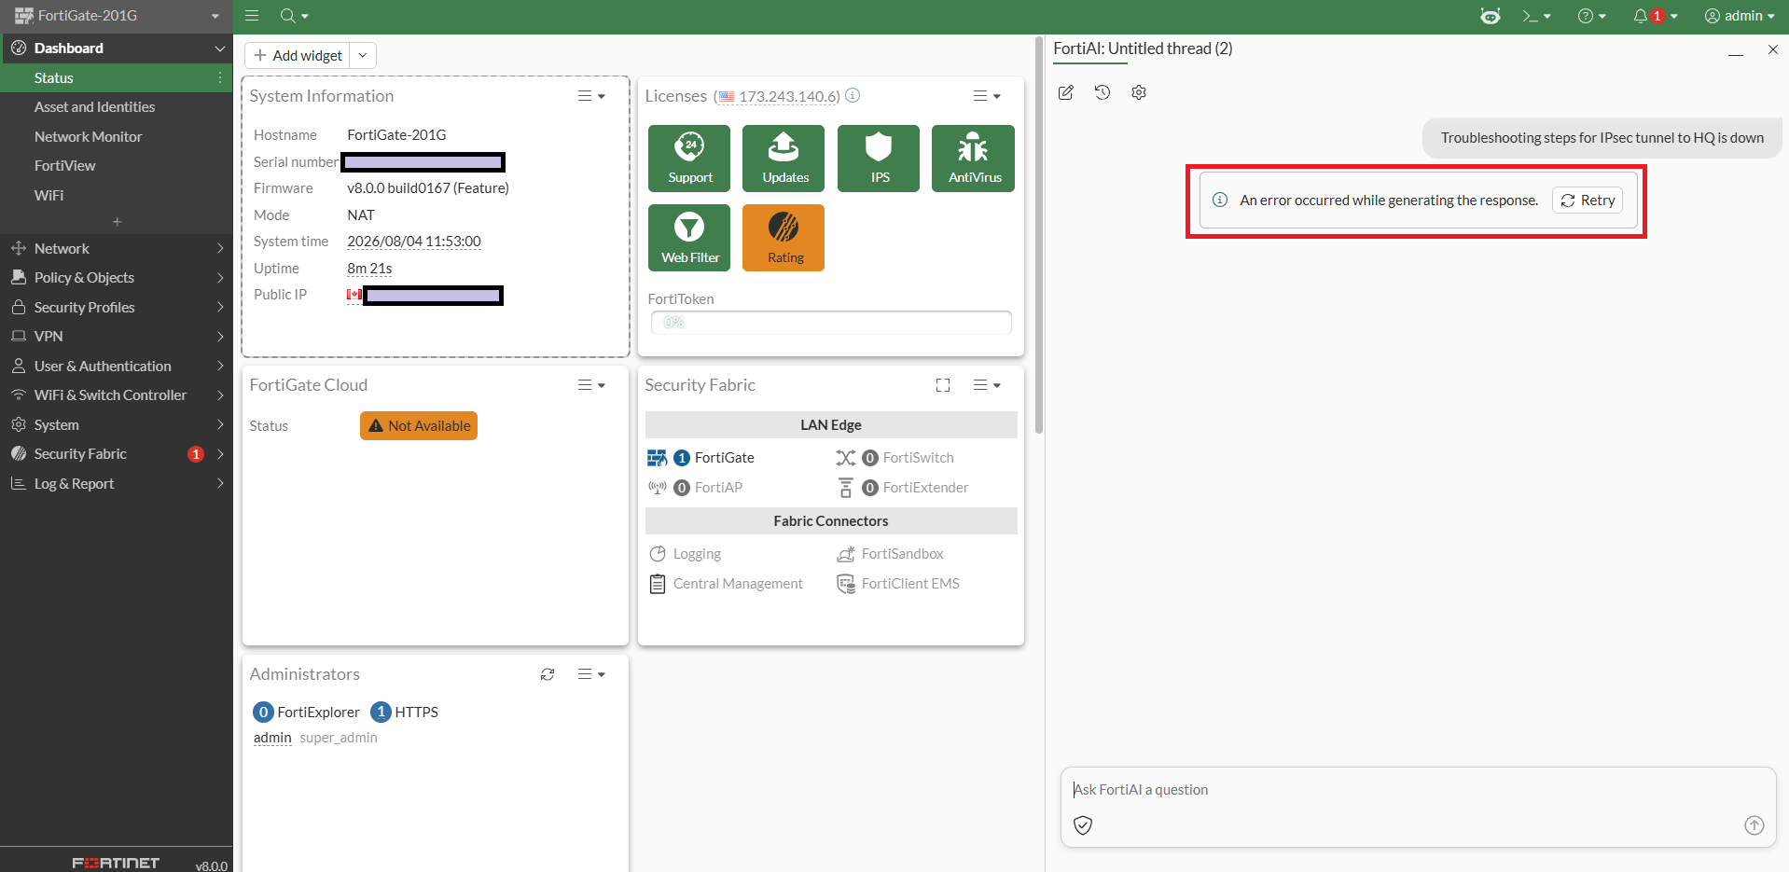
Task: Open the Help question mark menu
Action: point(1591,16)
